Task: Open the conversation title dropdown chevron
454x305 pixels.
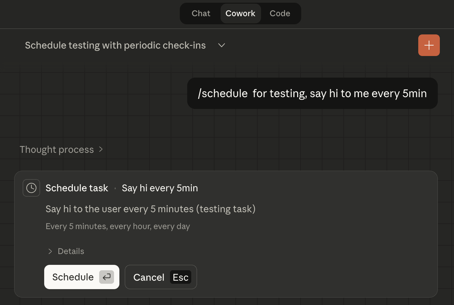Action: pyautogui.click(x=222, y=45)
